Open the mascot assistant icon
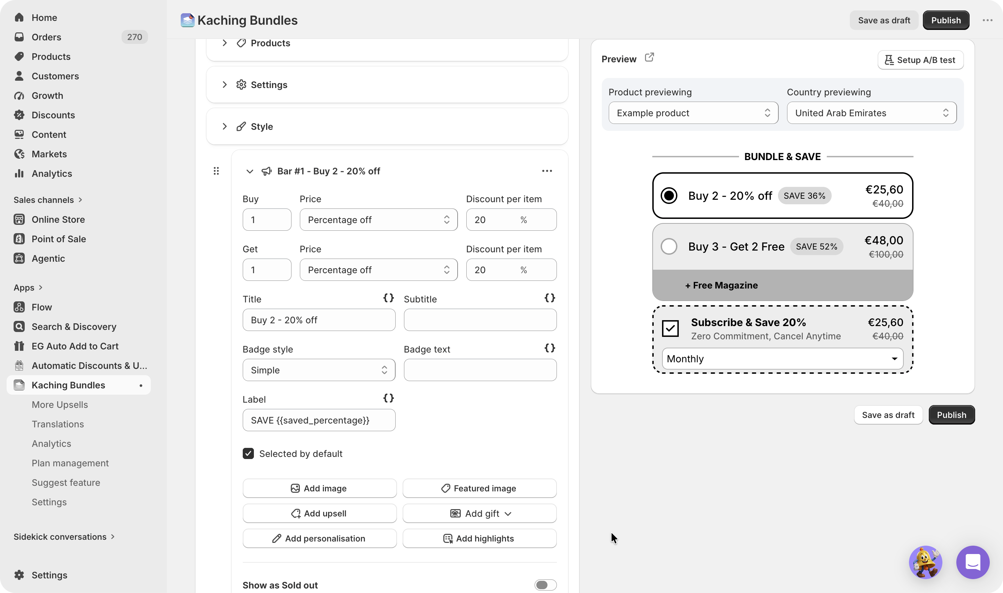 pyautogui.click(x=925, y=562)
